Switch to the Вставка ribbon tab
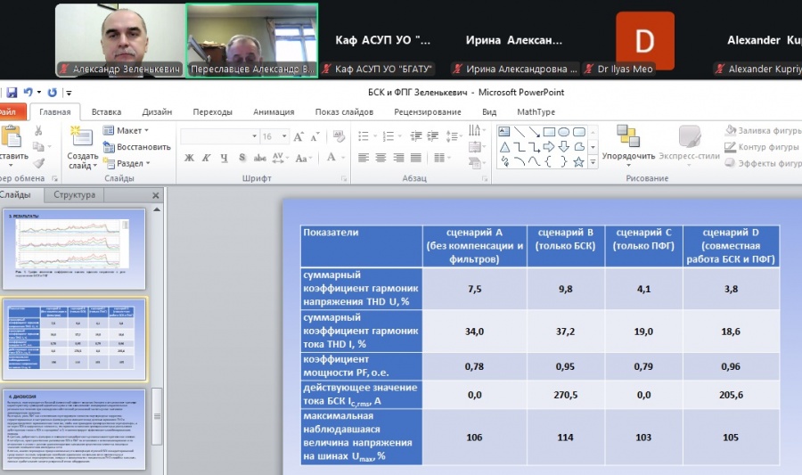802x475 pixels. pos(106,112)
